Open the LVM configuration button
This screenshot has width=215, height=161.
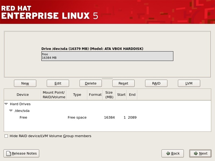(x=189, y=83)
